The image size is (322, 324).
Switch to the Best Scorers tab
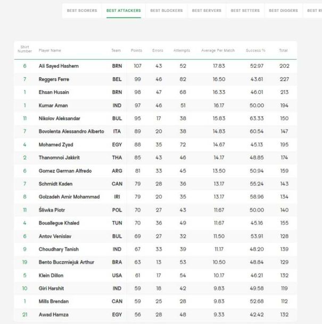click(x=82, y=11)
